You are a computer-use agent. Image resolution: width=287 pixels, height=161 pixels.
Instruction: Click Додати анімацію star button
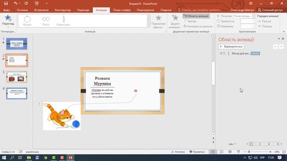pos(175,21)
